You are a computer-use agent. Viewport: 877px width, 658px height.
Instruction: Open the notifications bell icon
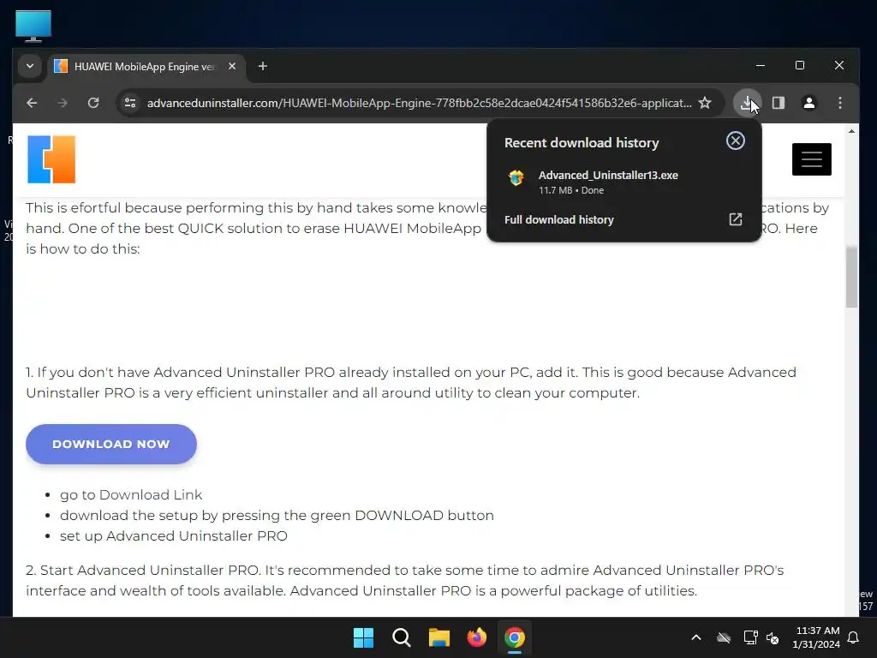(854, 637)
